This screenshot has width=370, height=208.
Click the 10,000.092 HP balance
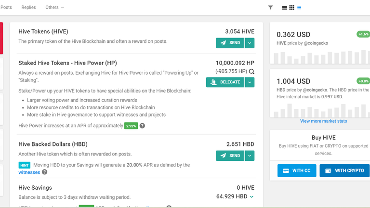(235, 63)
